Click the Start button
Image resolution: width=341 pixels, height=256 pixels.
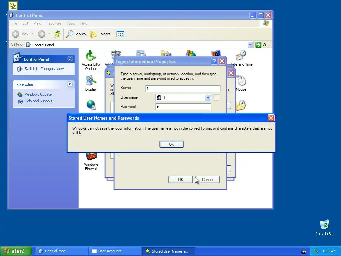click(16, 251)
